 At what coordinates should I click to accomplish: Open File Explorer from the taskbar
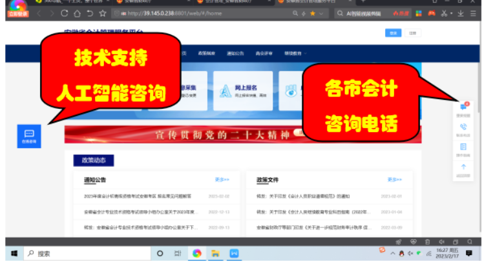tap(216, 253)
